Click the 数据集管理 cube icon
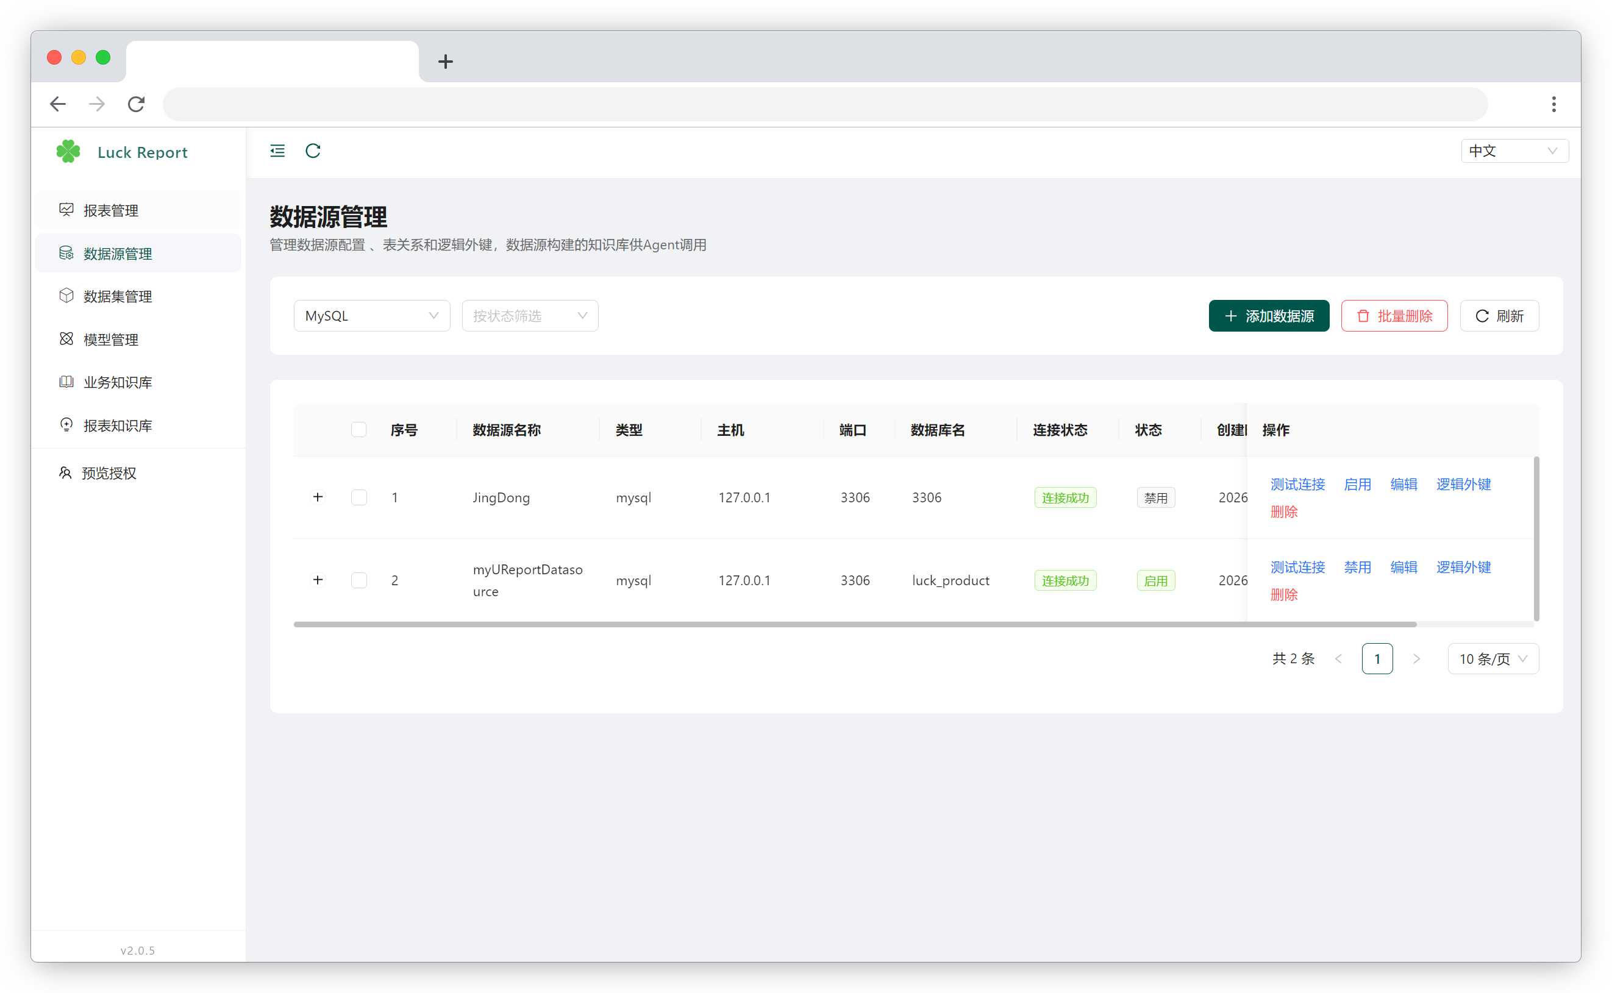1612x993 pixels. click(66, 296)
